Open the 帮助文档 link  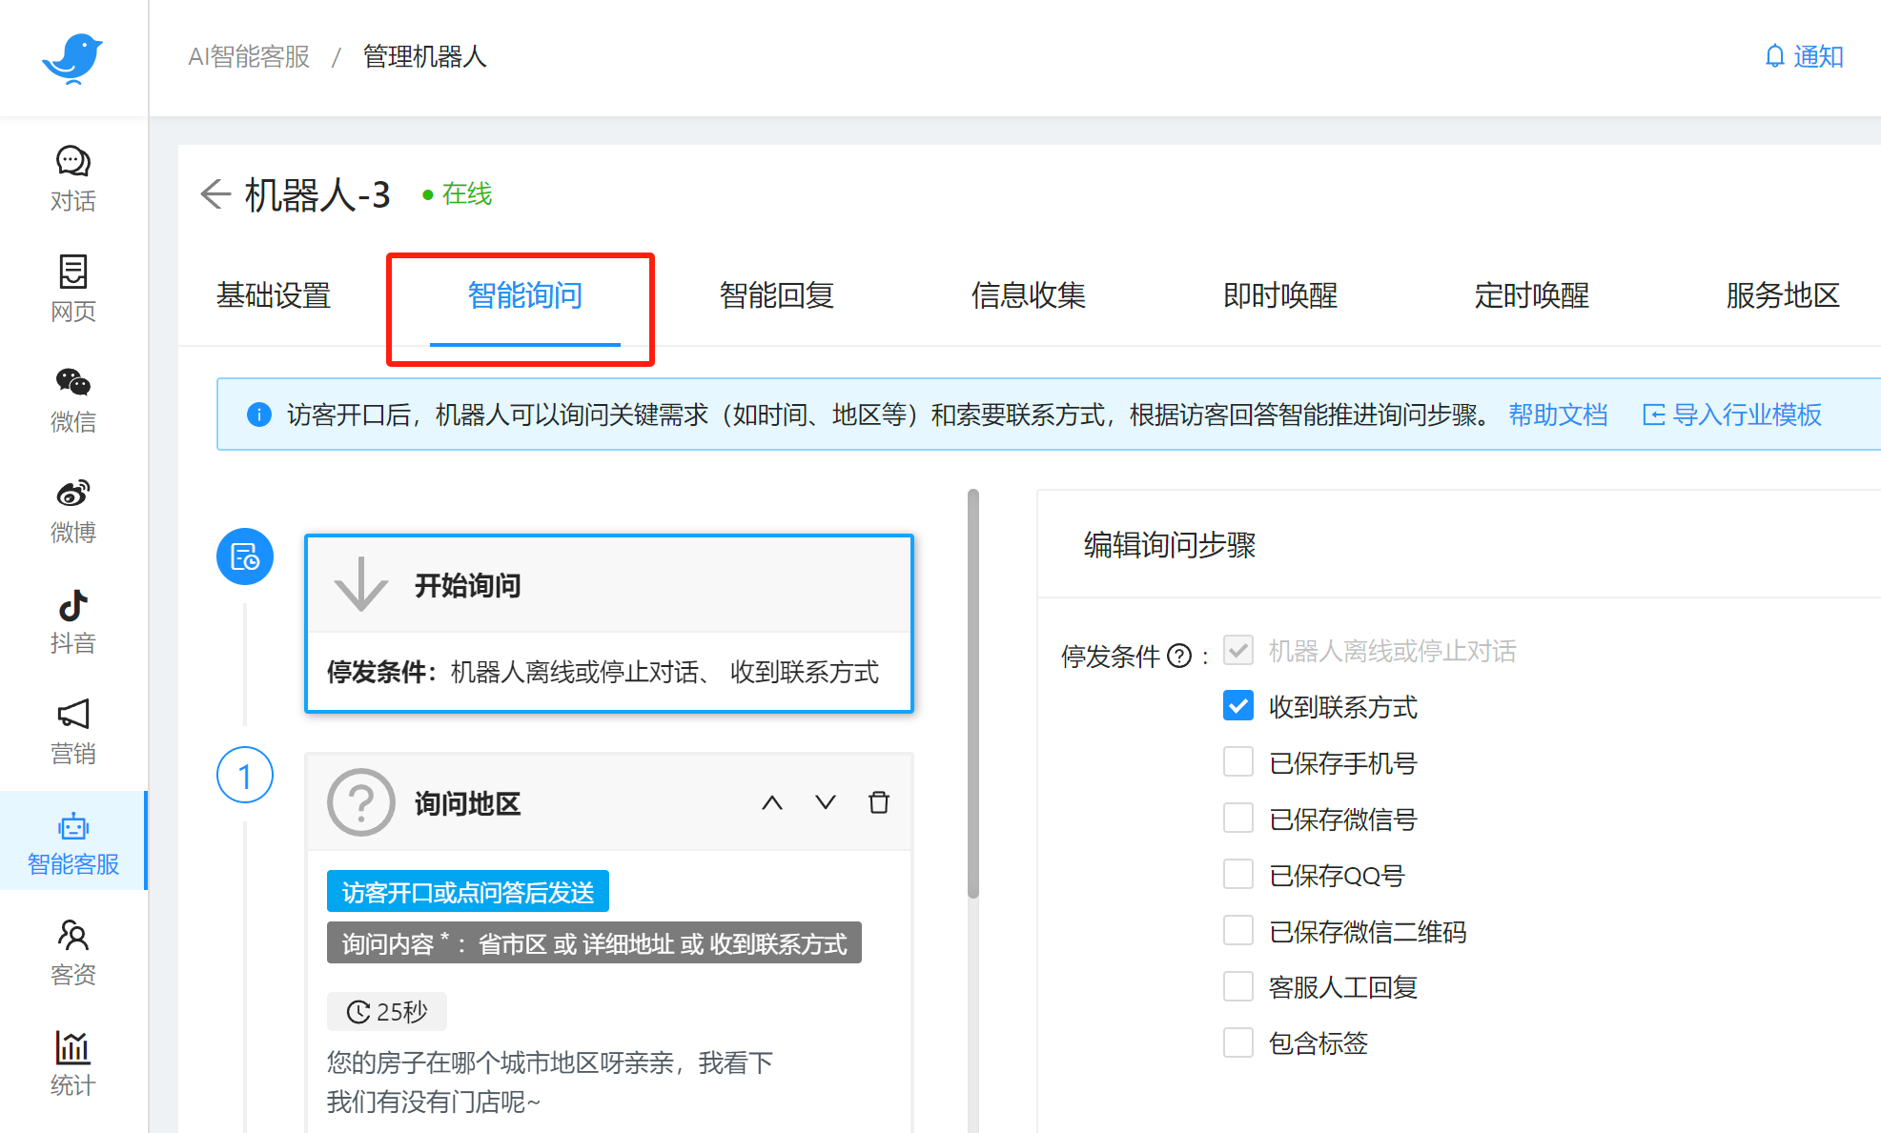[1557, 415]
